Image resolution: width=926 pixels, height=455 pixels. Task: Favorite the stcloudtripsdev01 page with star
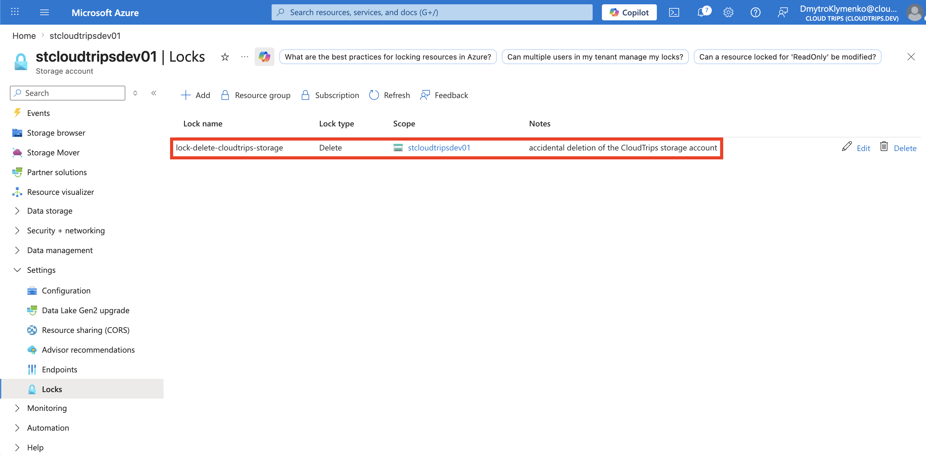[225, 57]
